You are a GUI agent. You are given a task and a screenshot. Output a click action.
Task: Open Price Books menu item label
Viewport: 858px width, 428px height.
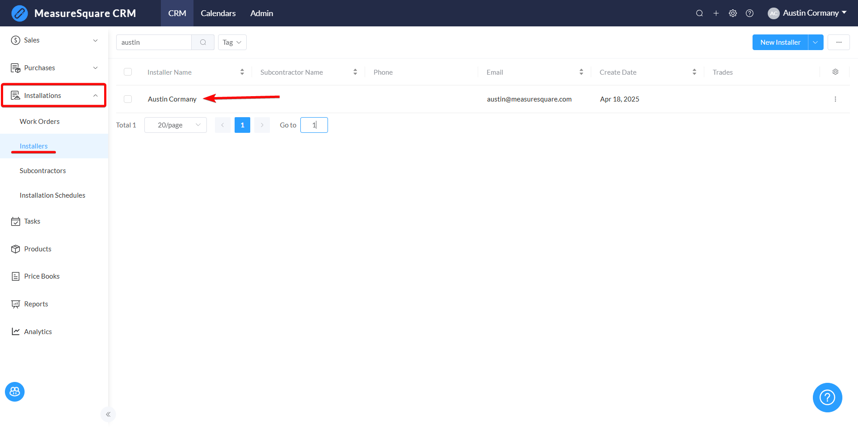click(42, 276)
